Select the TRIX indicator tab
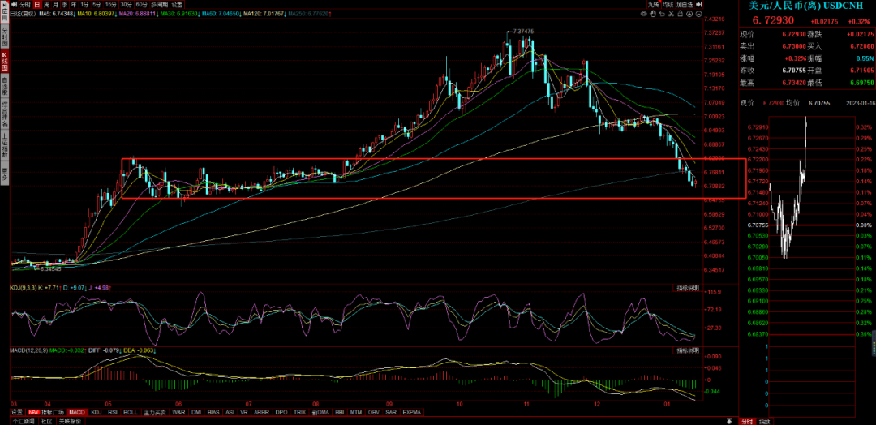This screenshot has height=425, width=876. (x=299, y=412)
